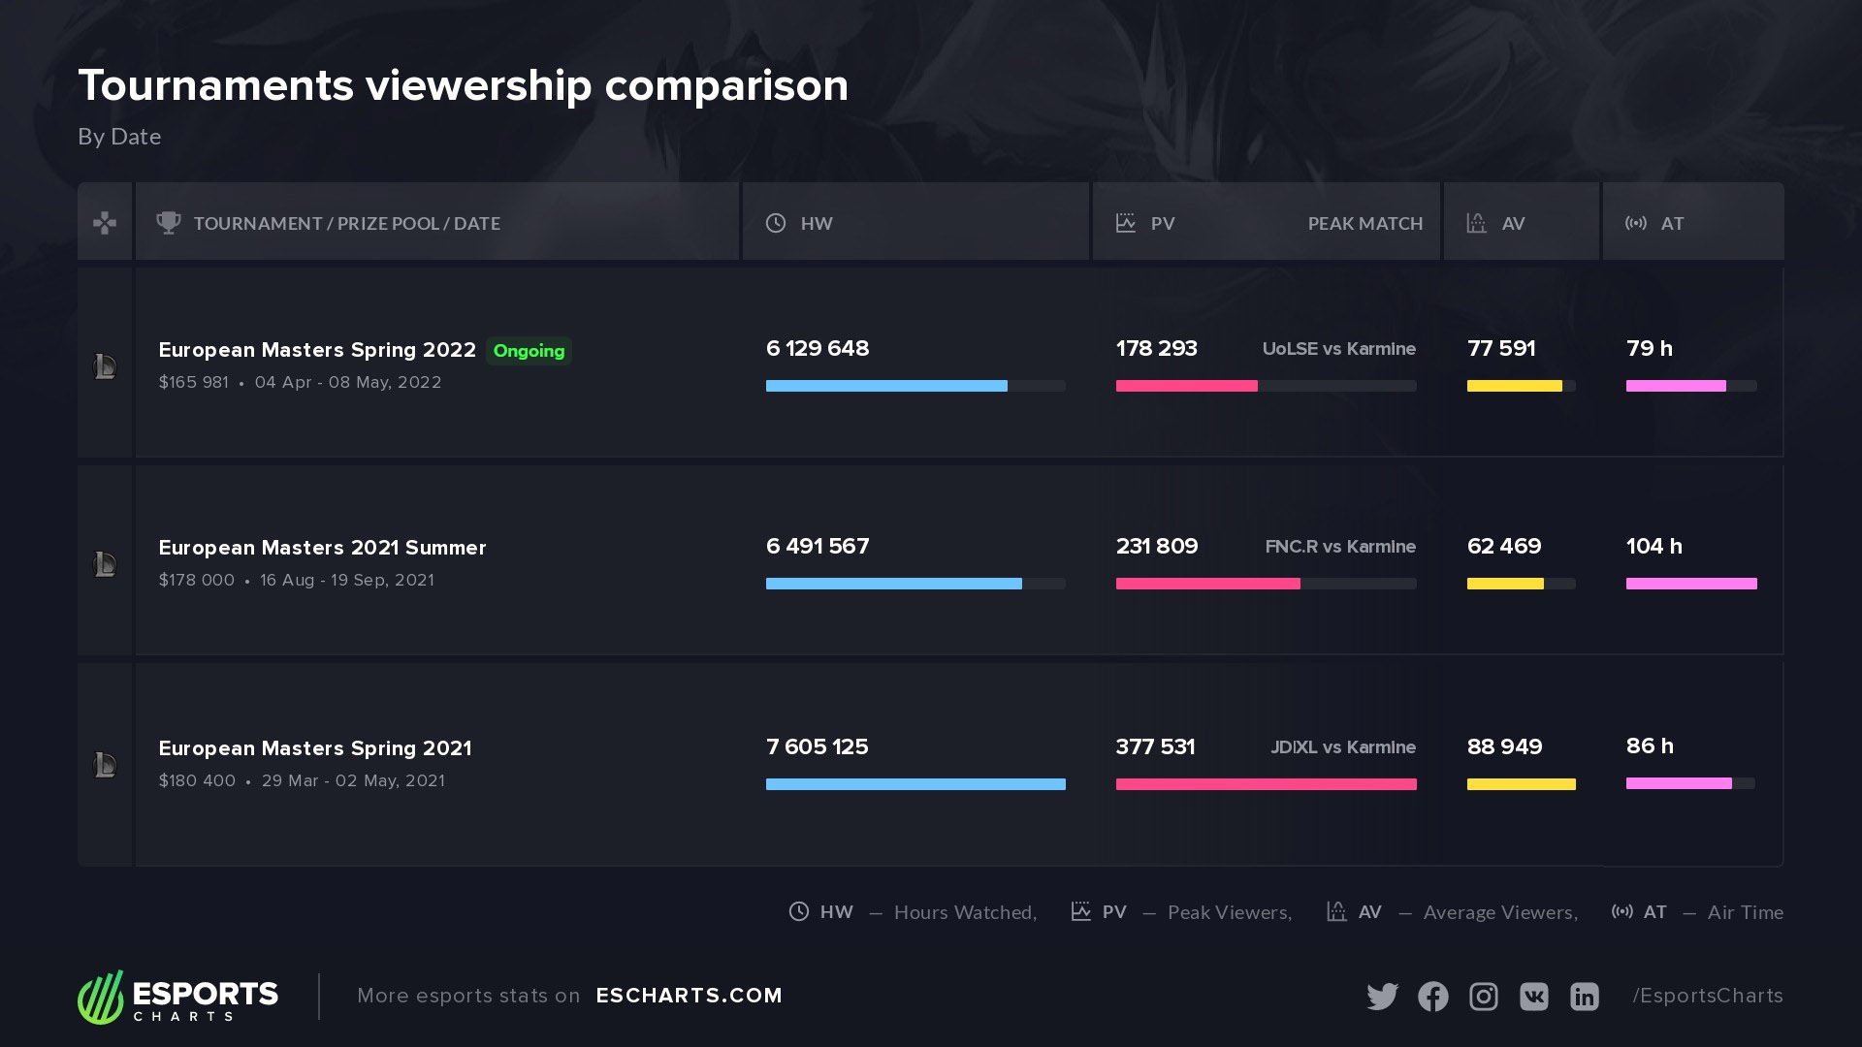Screen dimensions: 1862x1047
Task: Open the /EsportsCharts handle link
Action: click(x=1708, y=996)
